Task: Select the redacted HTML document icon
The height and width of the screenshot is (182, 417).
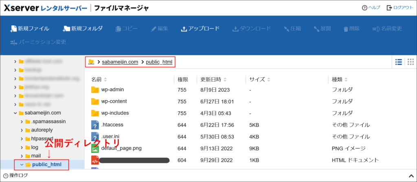Action: coord(95,160)
